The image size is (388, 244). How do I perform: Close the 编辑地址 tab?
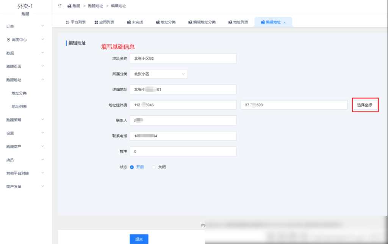pos(285,22)
